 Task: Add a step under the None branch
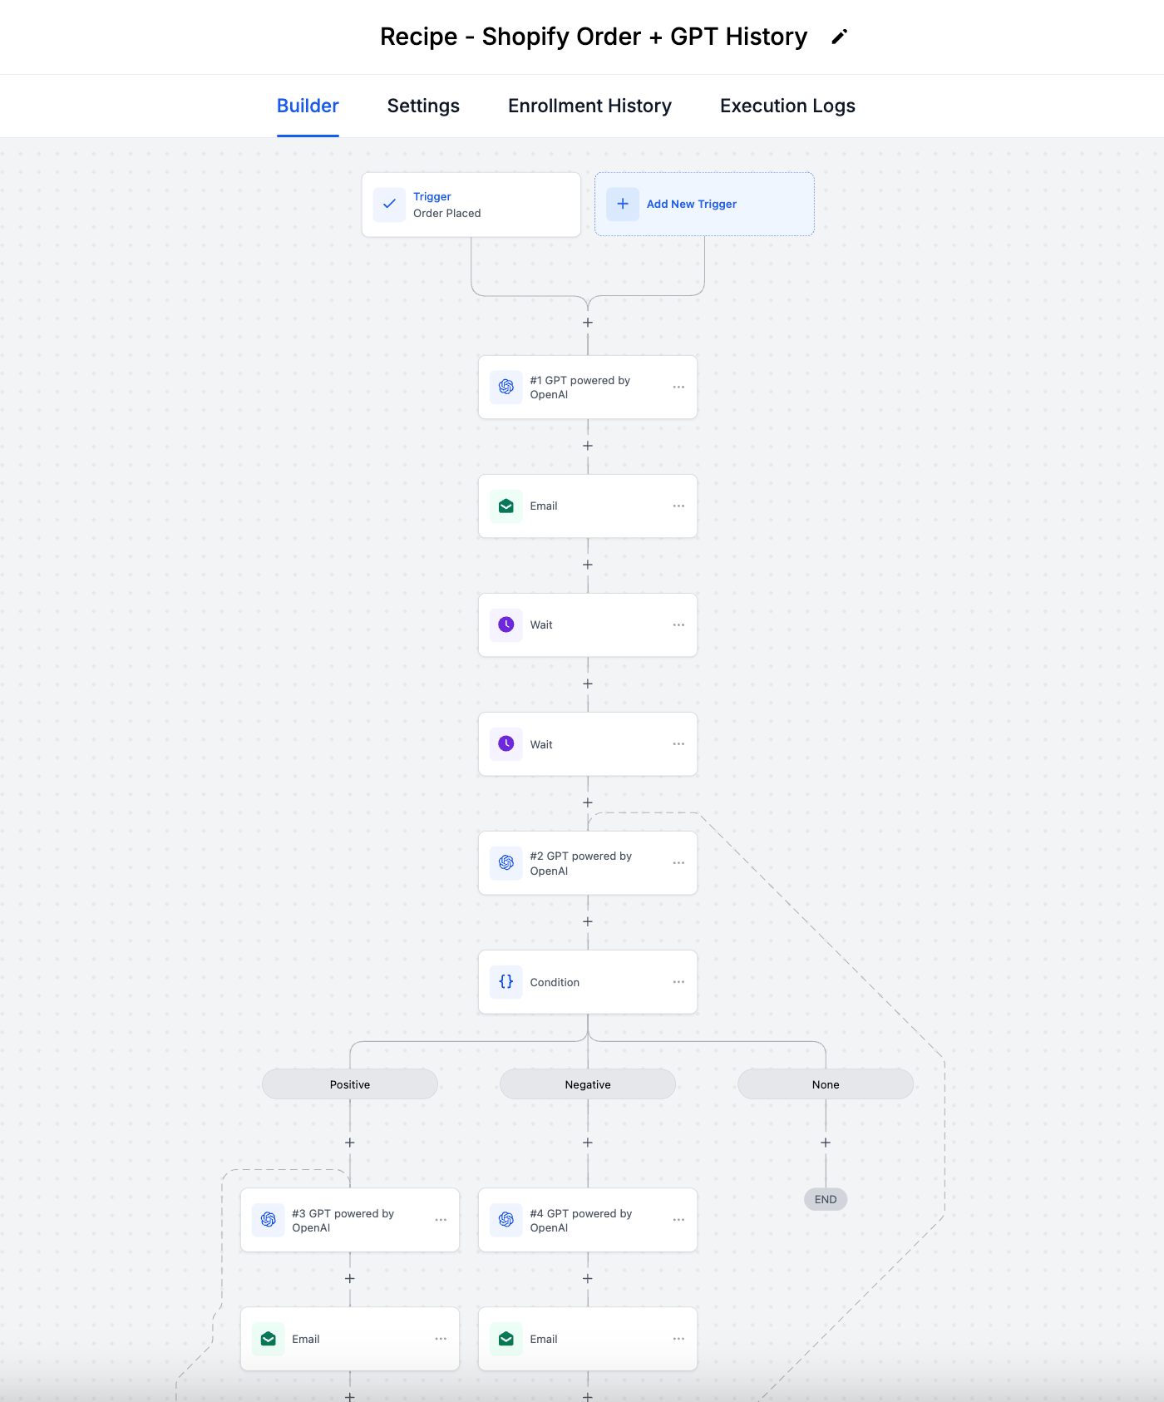point(826,1143)
